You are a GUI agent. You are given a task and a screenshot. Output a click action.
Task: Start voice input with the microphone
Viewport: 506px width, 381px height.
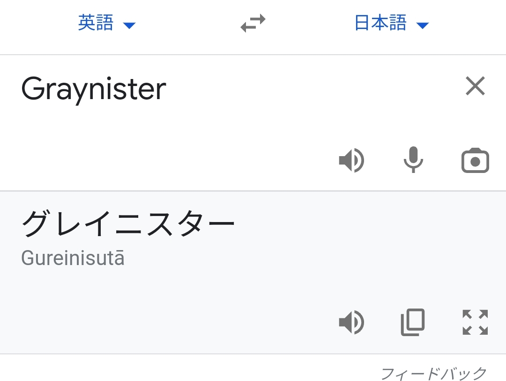pyautogui.click(x=413, y=160)
